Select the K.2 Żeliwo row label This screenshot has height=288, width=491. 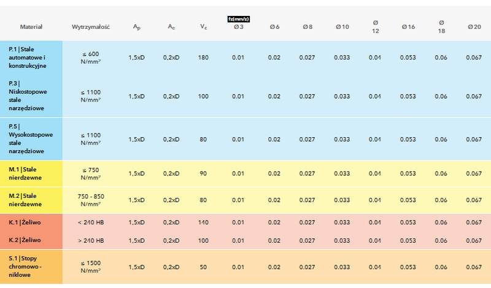31,240
